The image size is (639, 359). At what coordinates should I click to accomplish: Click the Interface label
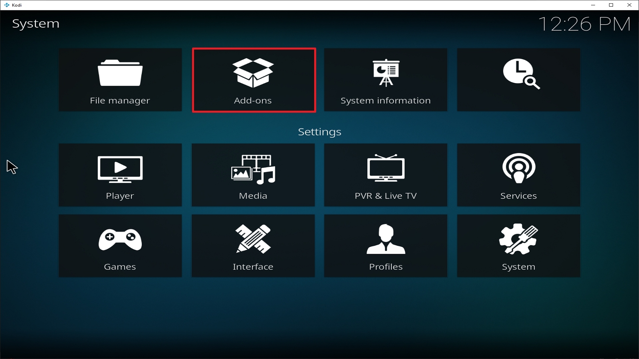click(253, 267)
